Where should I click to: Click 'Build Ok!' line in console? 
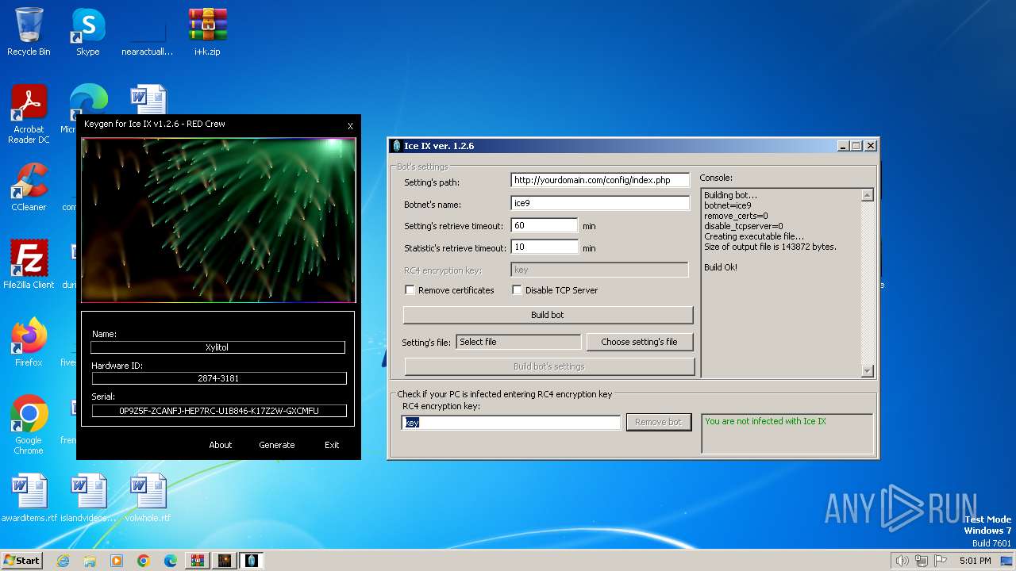721,267
